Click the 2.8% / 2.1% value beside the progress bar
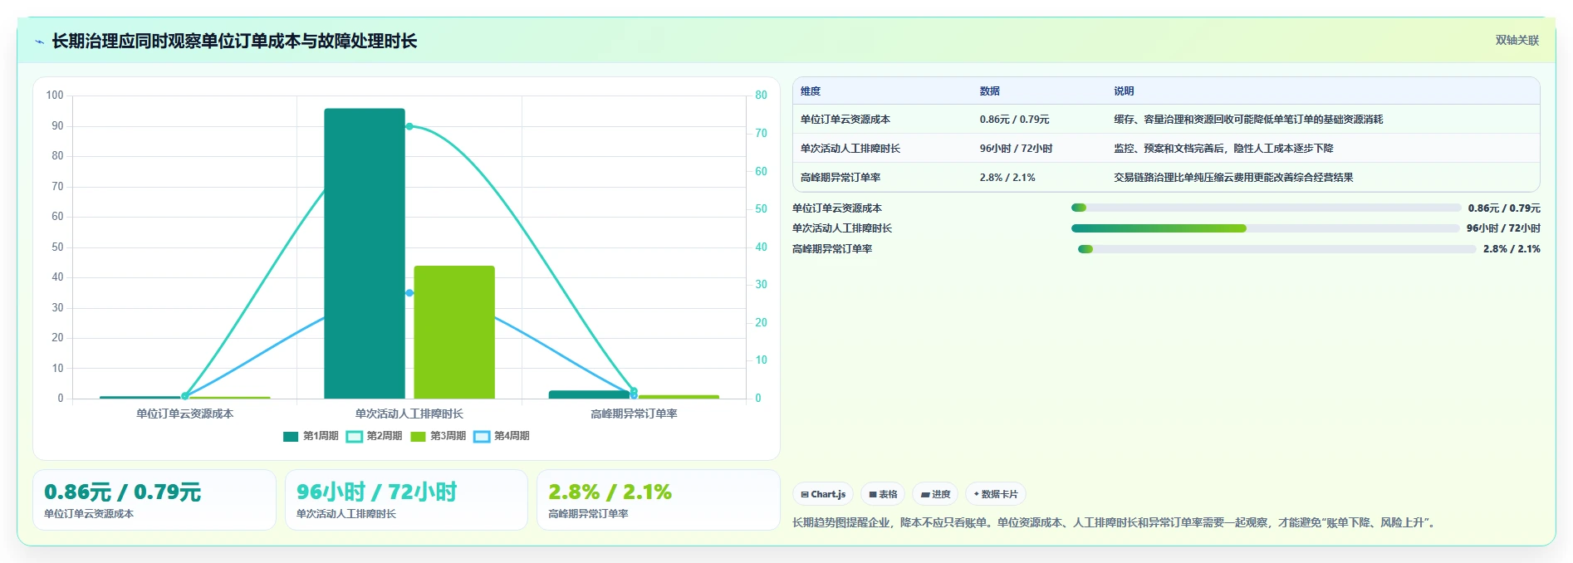This screenshot has width=1573, height=563. coord(1512,249)
